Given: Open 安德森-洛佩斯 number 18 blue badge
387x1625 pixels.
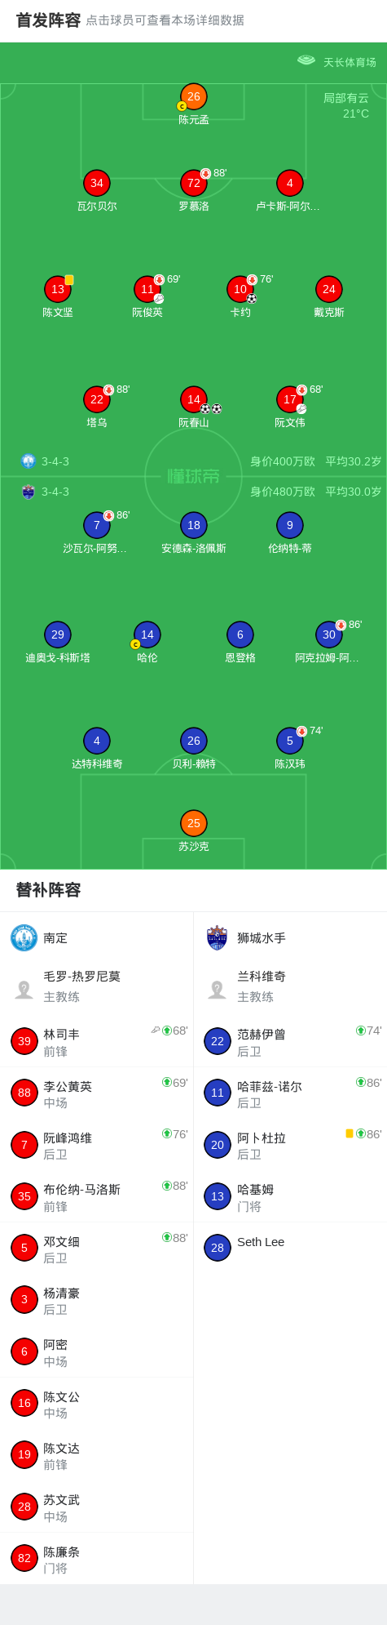Looking at the screenshot, I should click(194, 525).
